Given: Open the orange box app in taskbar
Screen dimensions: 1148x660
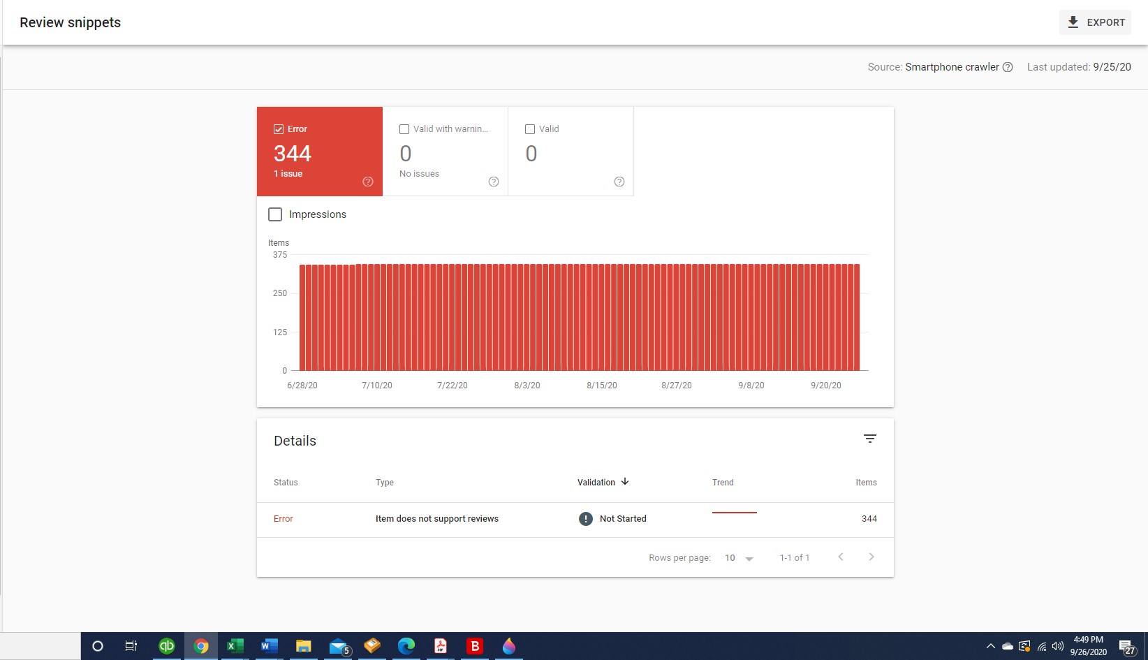Looking at the screenshot, I should [372, 646].
